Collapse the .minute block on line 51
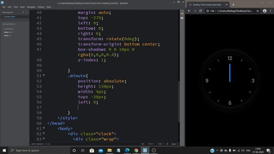This screenshot has height=154, width=274. pyautogui.click(x=44, y=75)
